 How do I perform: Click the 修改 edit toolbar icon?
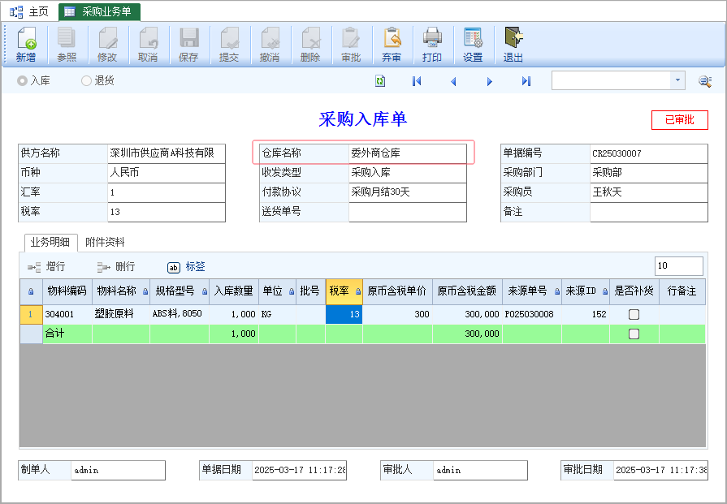point(107,45)
